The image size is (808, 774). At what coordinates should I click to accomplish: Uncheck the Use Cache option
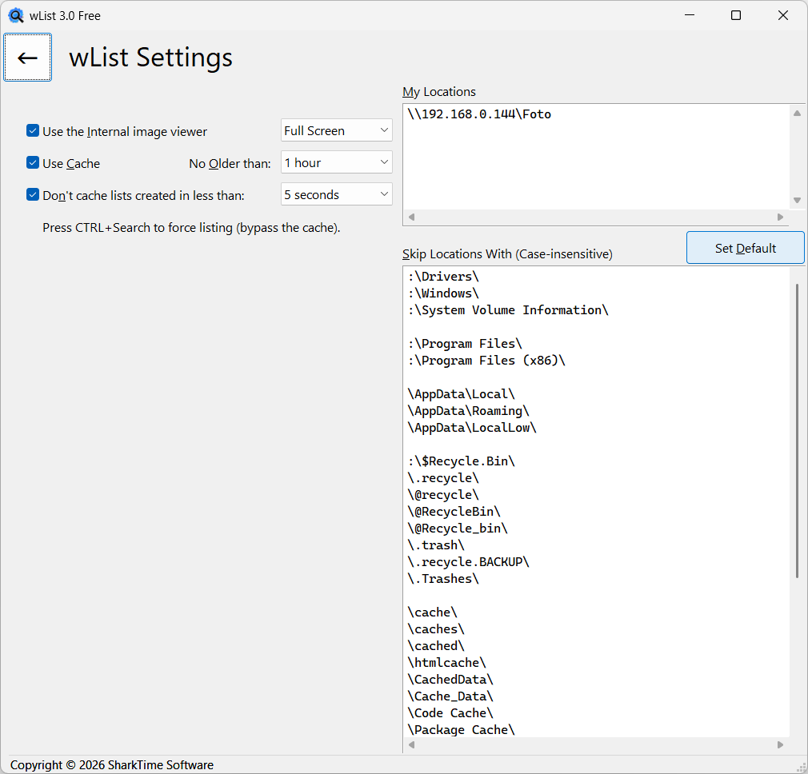[x=33, y=163]
